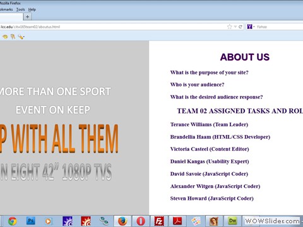Select Brandellia Haam (HTML/CSS Developer)
The height and width of the screenshot is (227, 303).
[220, 137]
